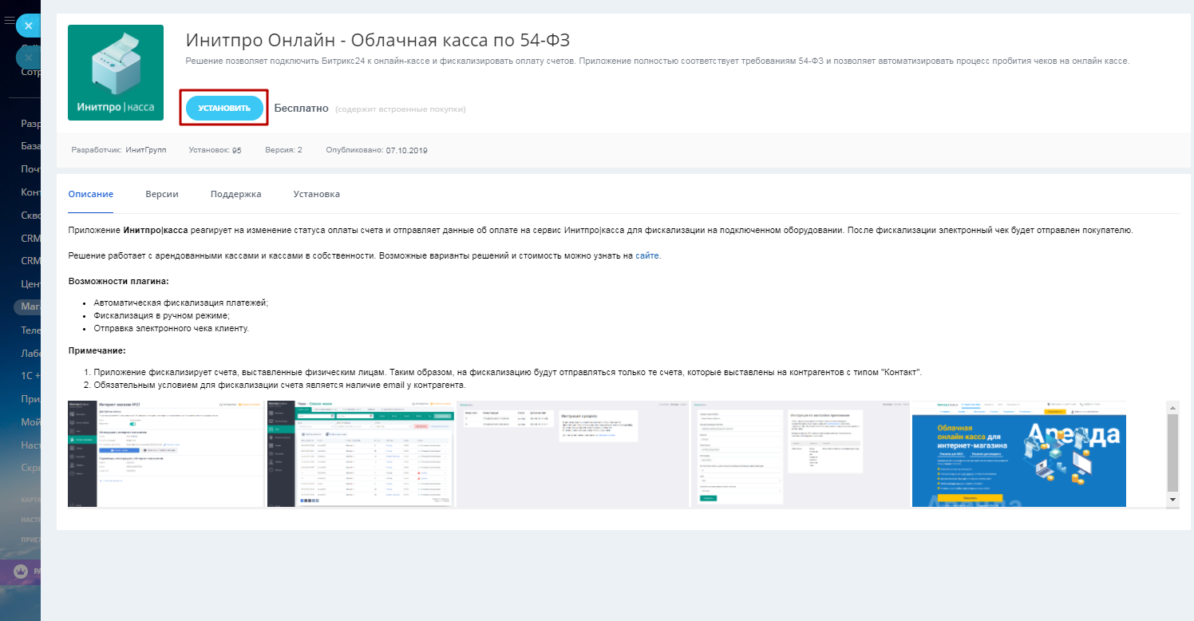
Task: Click the scrollbar down arrow
Action: tap(1172, 499)
